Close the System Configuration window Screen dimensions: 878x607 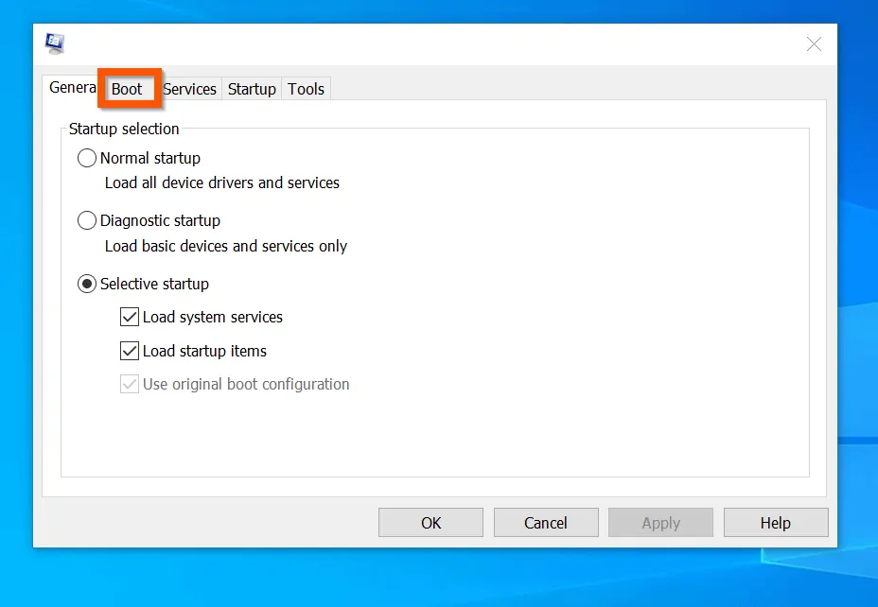point(814,43)
